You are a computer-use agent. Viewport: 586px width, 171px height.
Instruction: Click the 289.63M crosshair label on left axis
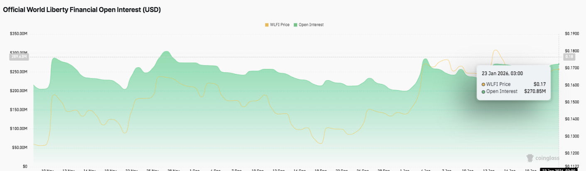tap(19, 57)
